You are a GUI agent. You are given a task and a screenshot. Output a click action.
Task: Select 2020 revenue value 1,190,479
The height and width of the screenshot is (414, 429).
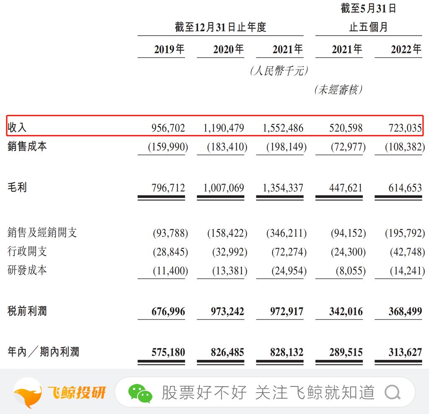tap(224, 128)
